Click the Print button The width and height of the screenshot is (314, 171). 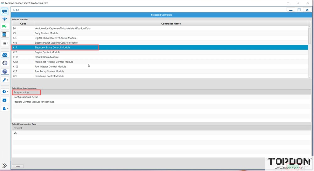[18, 167]
